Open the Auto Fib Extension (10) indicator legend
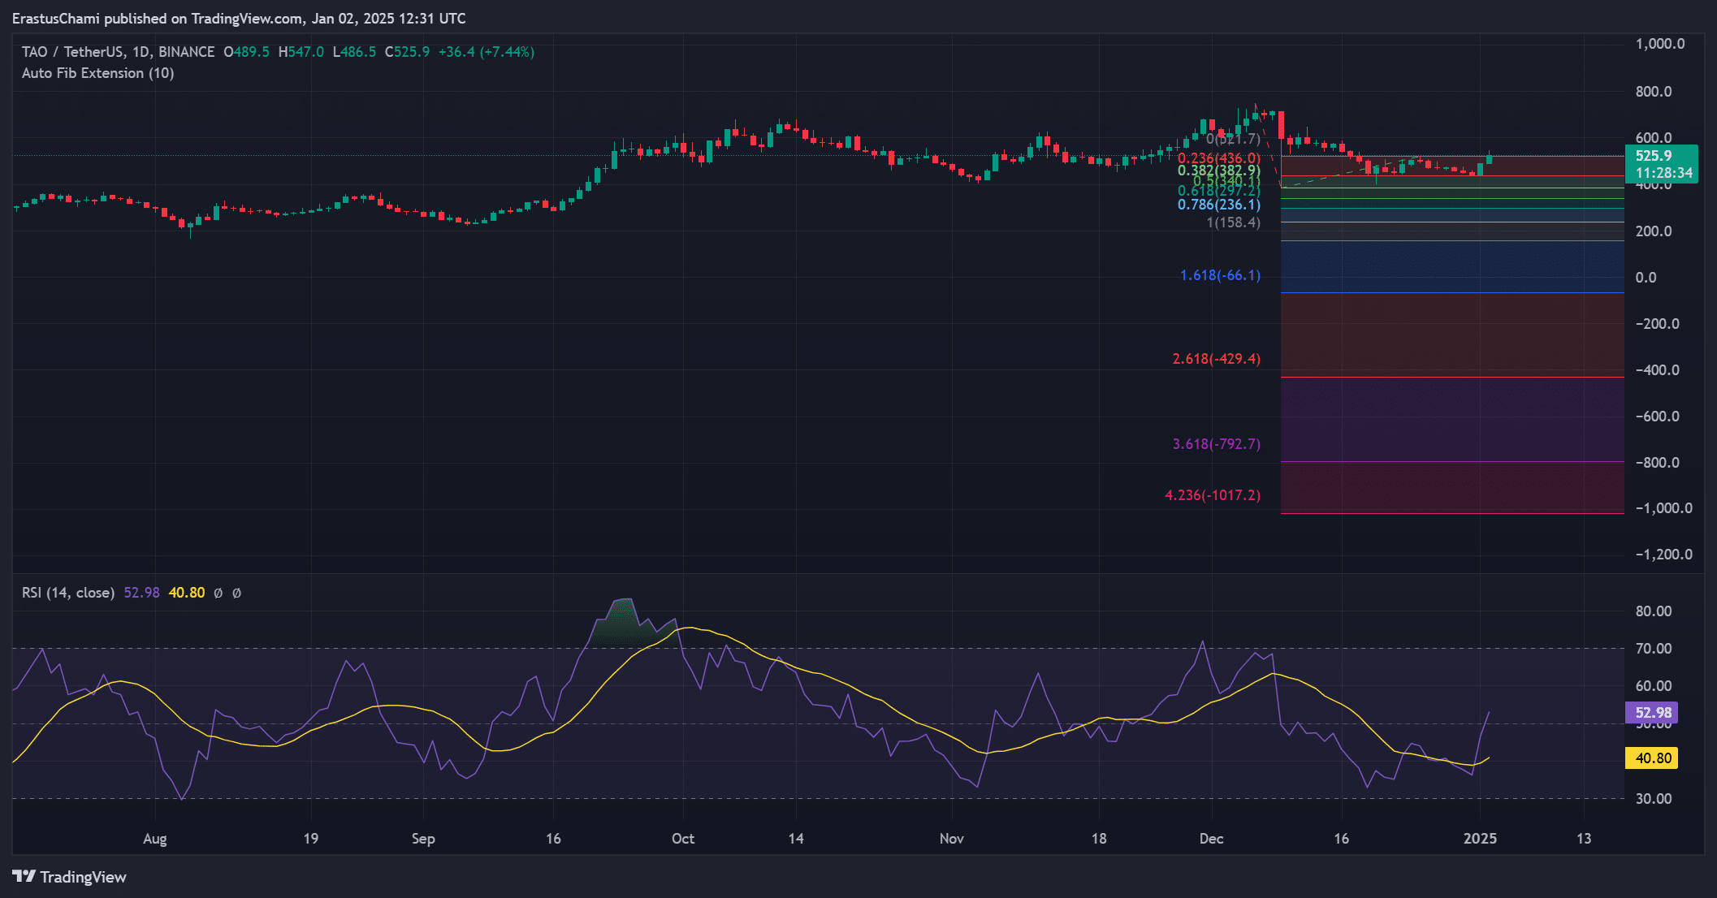This screenshot has height=898, width=1717. pos(97,73)
